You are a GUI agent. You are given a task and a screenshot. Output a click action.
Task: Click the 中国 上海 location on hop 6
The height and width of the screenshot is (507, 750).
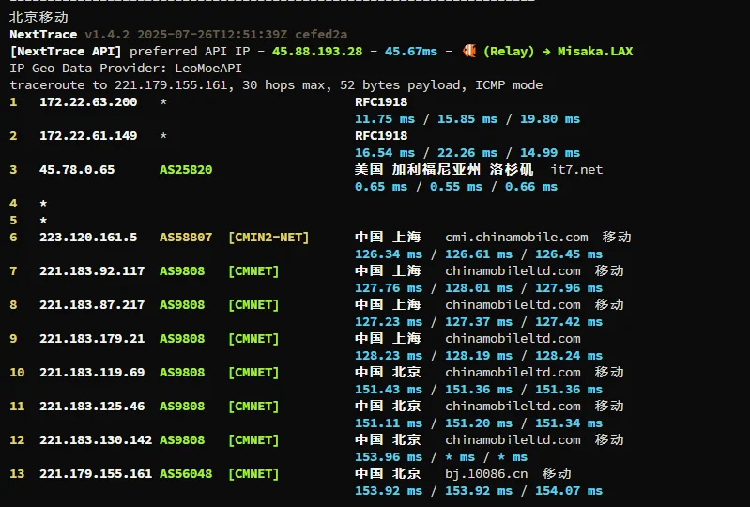388,237
